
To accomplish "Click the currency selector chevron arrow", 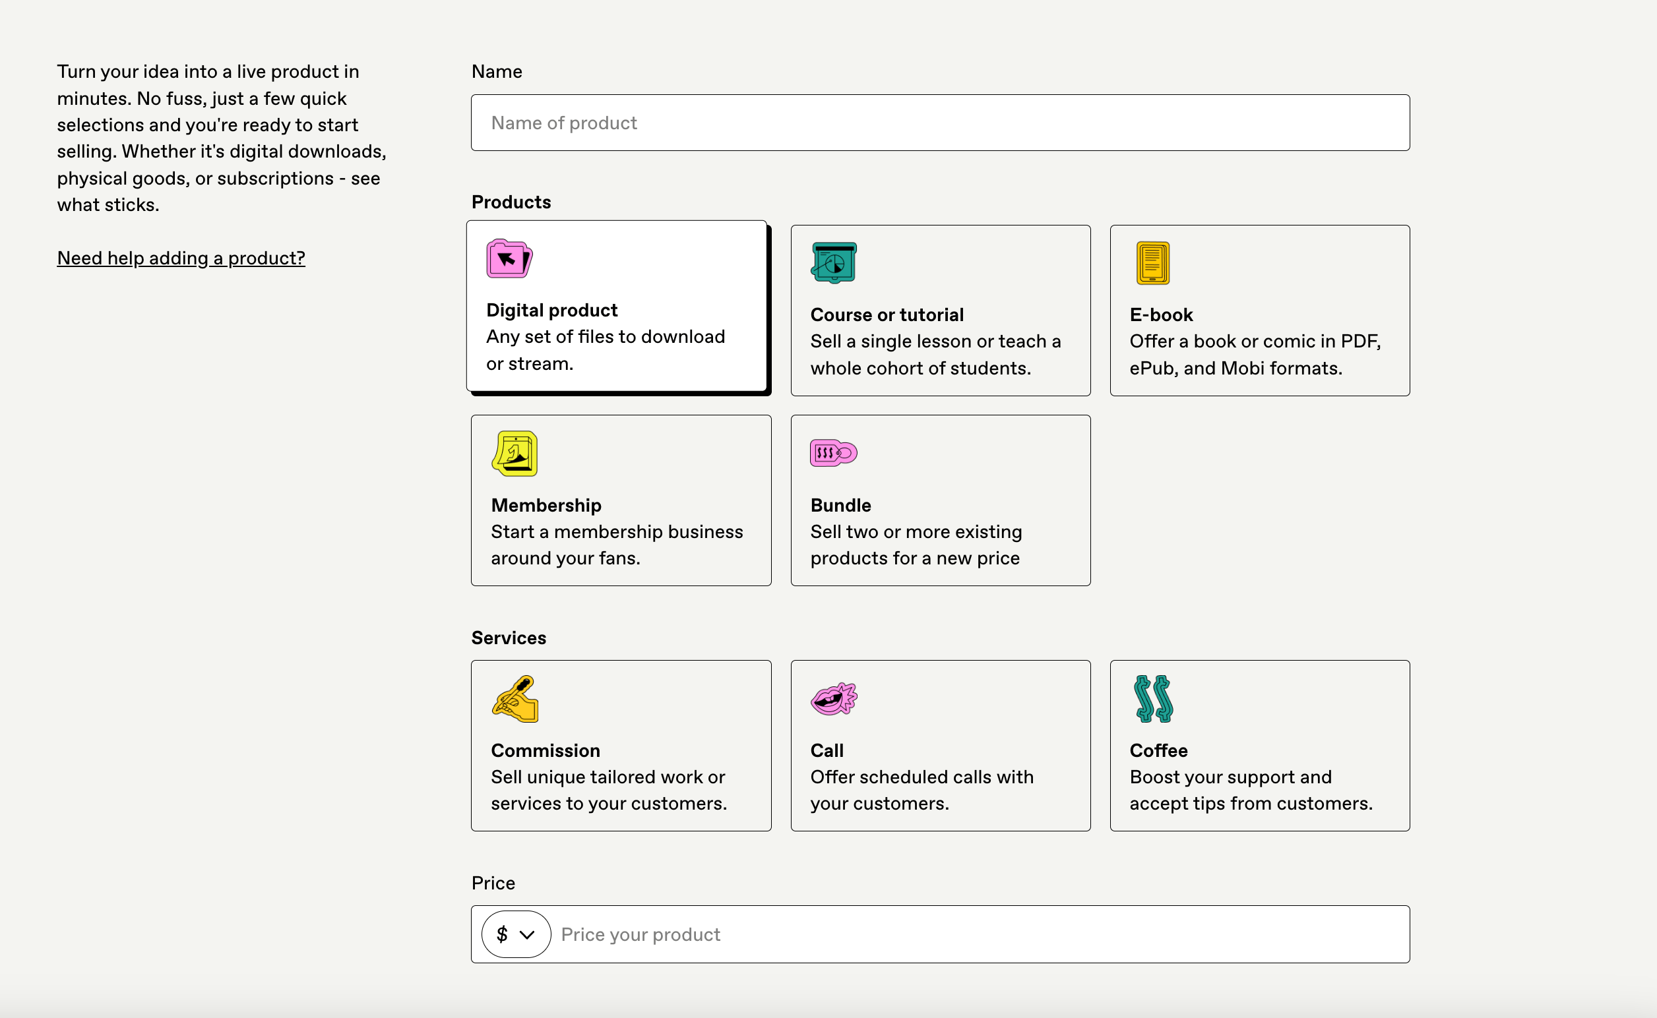I will click(x=528, y=934).
